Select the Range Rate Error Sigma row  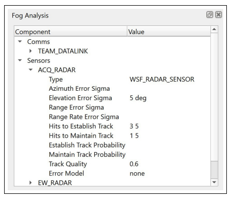pyautogui.click(x=112, y=117)
